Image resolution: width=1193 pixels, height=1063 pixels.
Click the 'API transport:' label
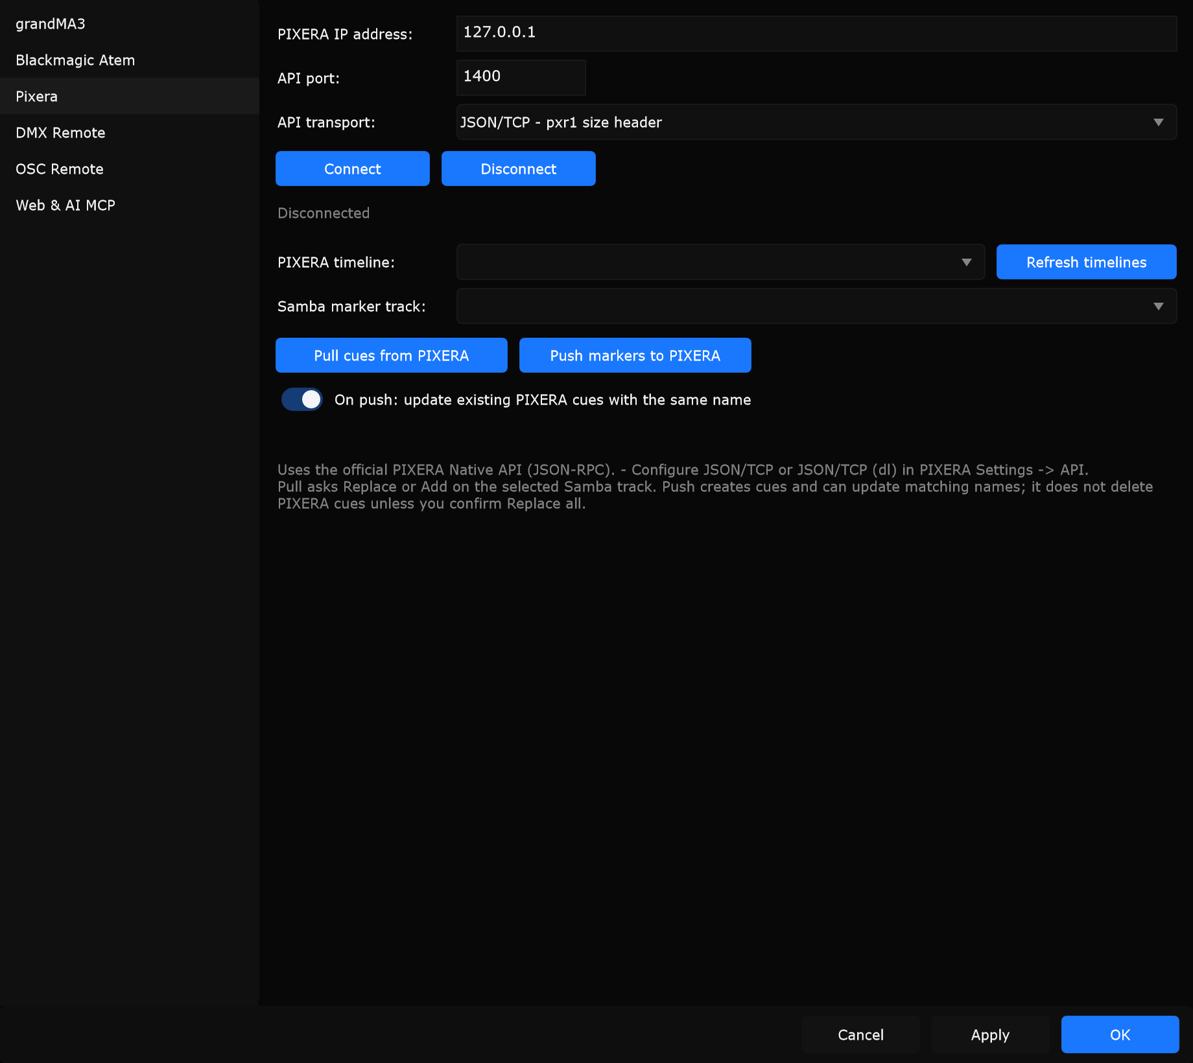pos(326,123)
